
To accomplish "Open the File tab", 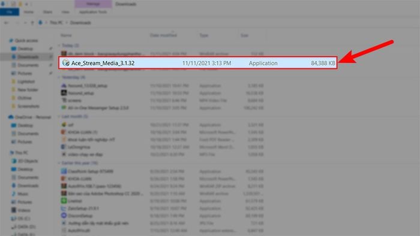I will click(x=10, y=12).
